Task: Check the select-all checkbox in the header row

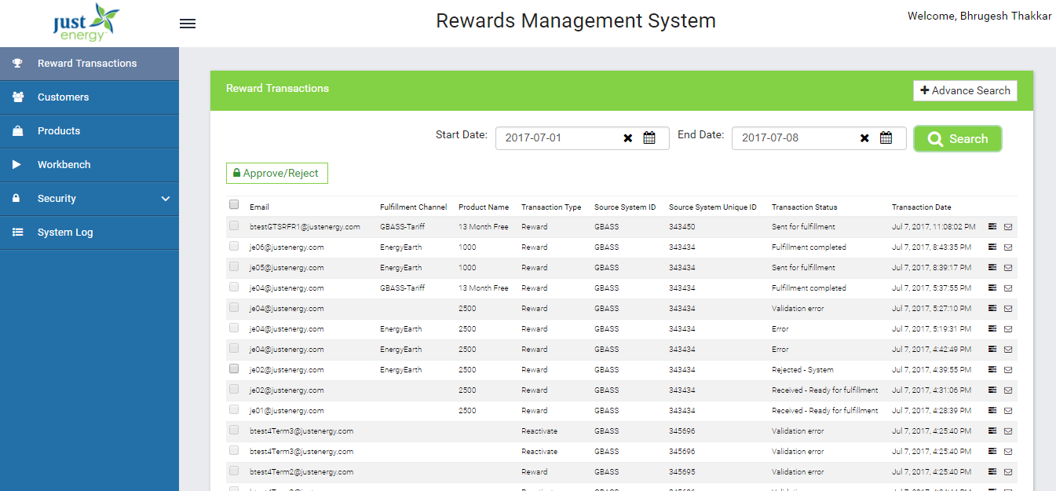Action: [x=234, y=203]
